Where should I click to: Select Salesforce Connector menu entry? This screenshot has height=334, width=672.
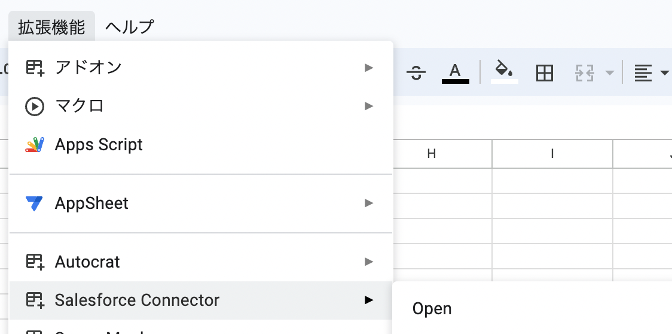pos(137,300)
